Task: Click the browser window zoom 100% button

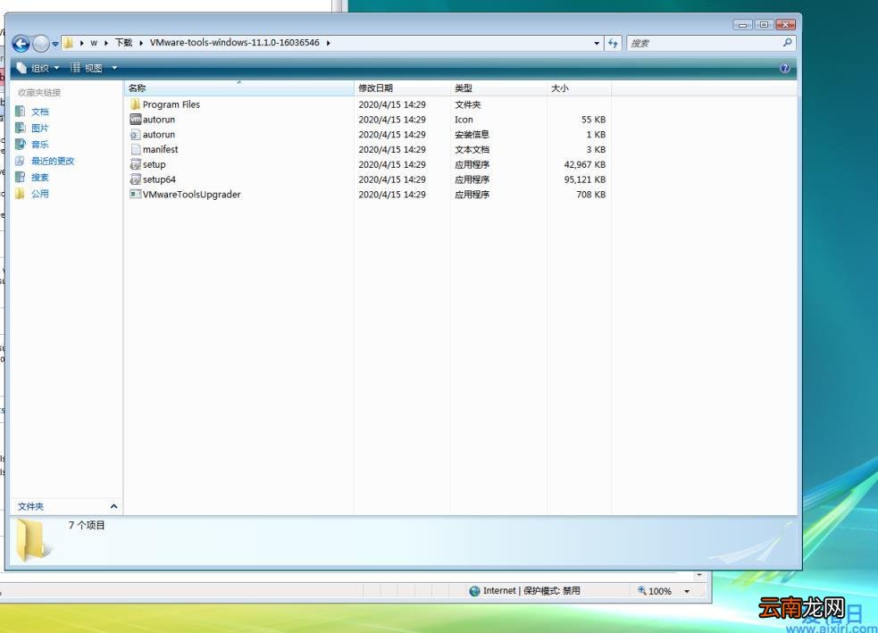Action: coord(654,591)
